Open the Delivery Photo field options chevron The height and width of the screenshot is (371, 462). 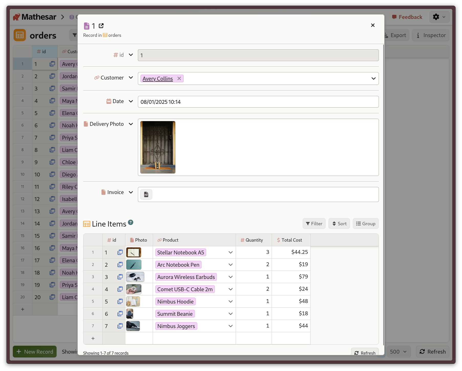(131, 124)
